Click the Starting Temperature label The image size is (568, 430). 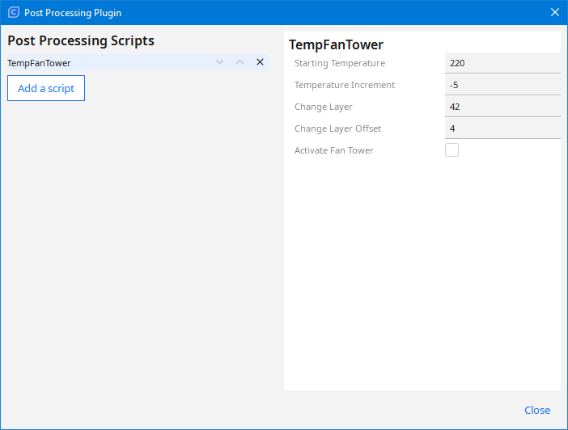coord(340,63)
